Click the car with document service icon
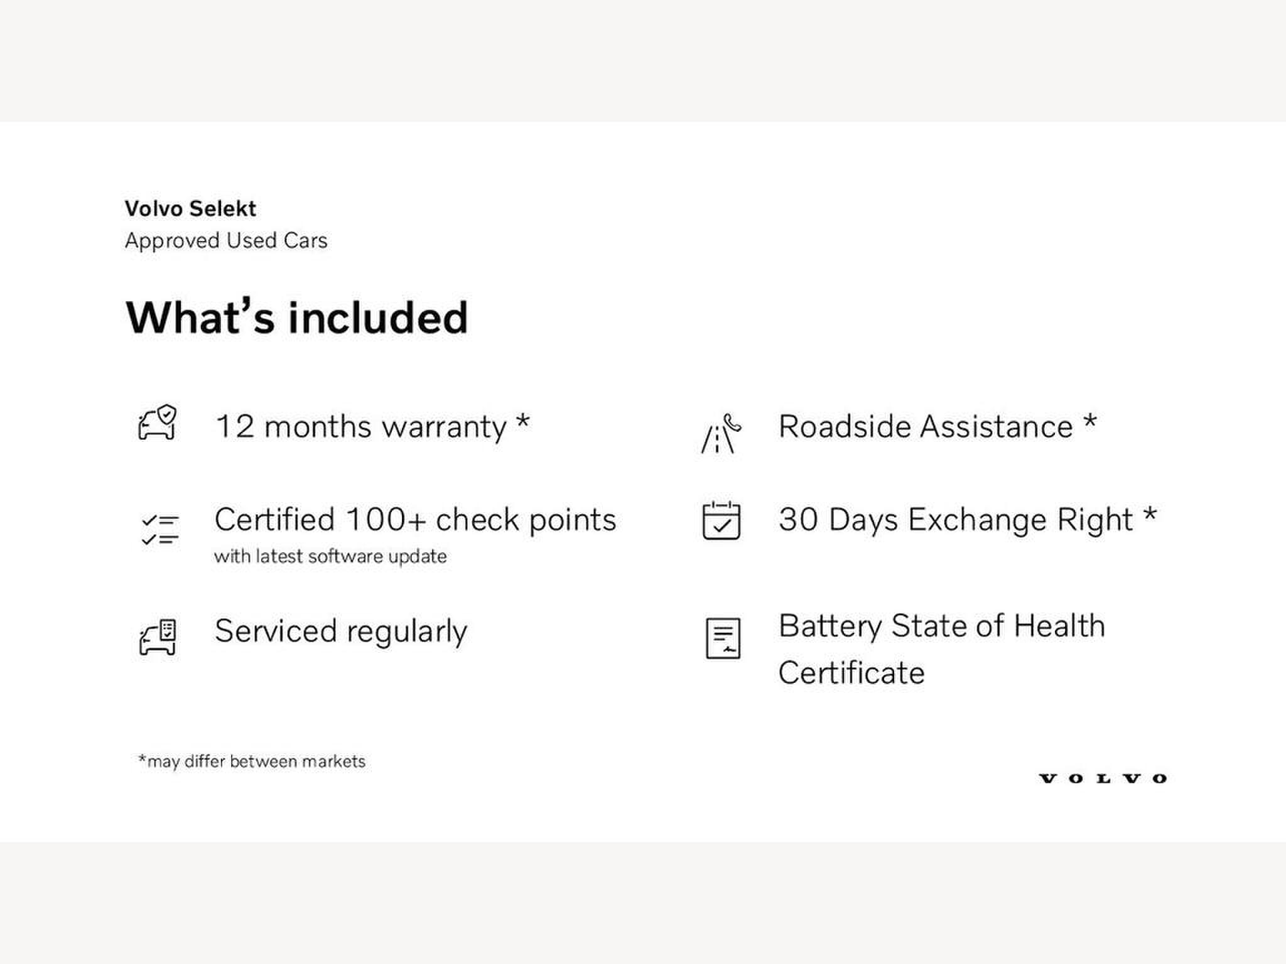The image size is (1286, 964). tap(158, 638)
